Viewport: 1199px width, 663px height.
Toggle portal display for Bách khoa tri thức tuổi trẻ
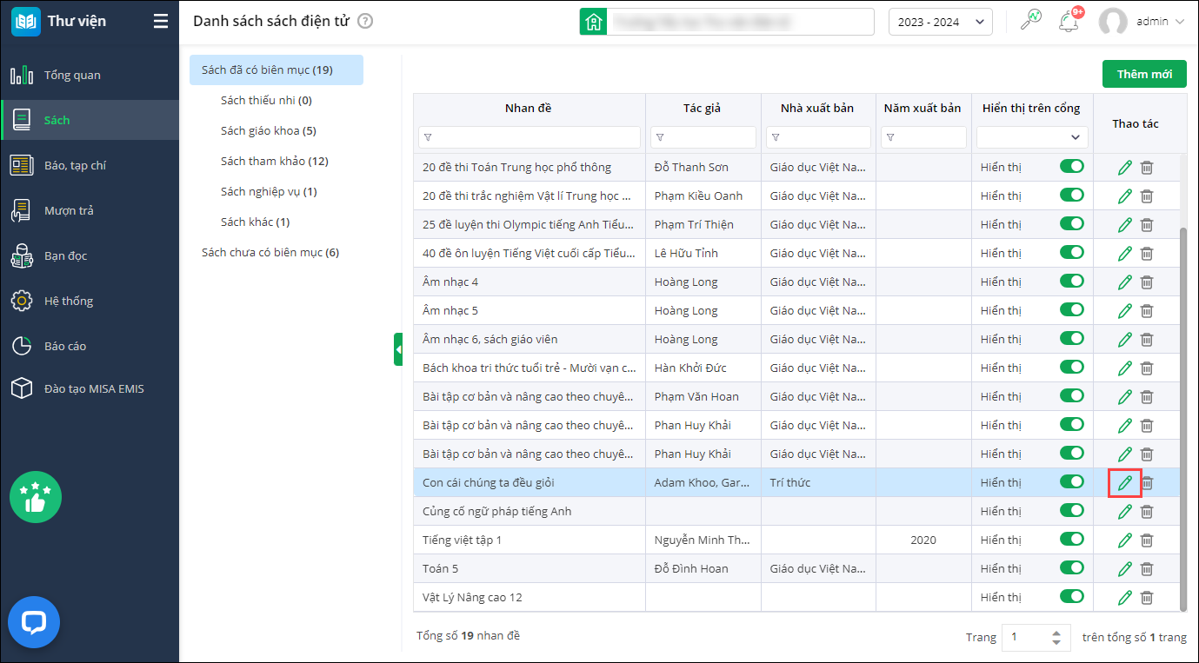1072,368
